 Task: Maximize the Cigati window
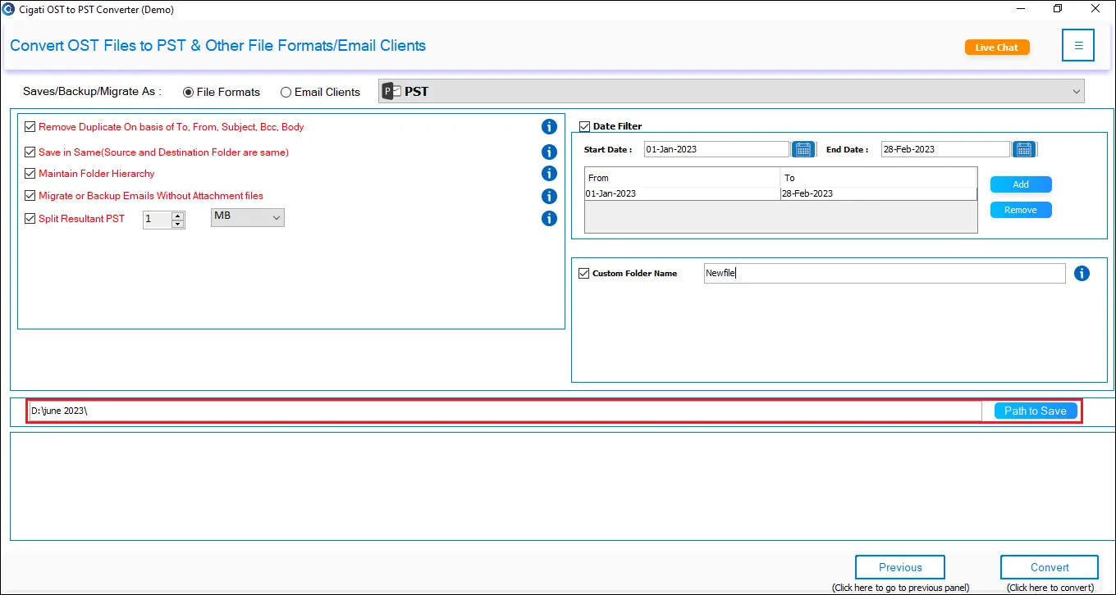tap(1058, 9)
